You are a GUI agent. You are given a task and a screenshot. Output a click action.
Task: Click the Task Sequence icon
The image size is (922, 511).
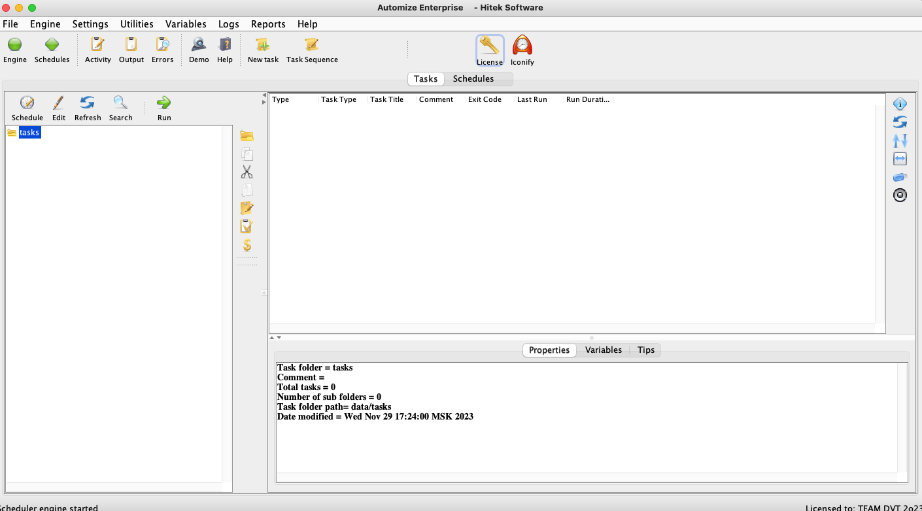pyautogui.click(x=312, y=45)
